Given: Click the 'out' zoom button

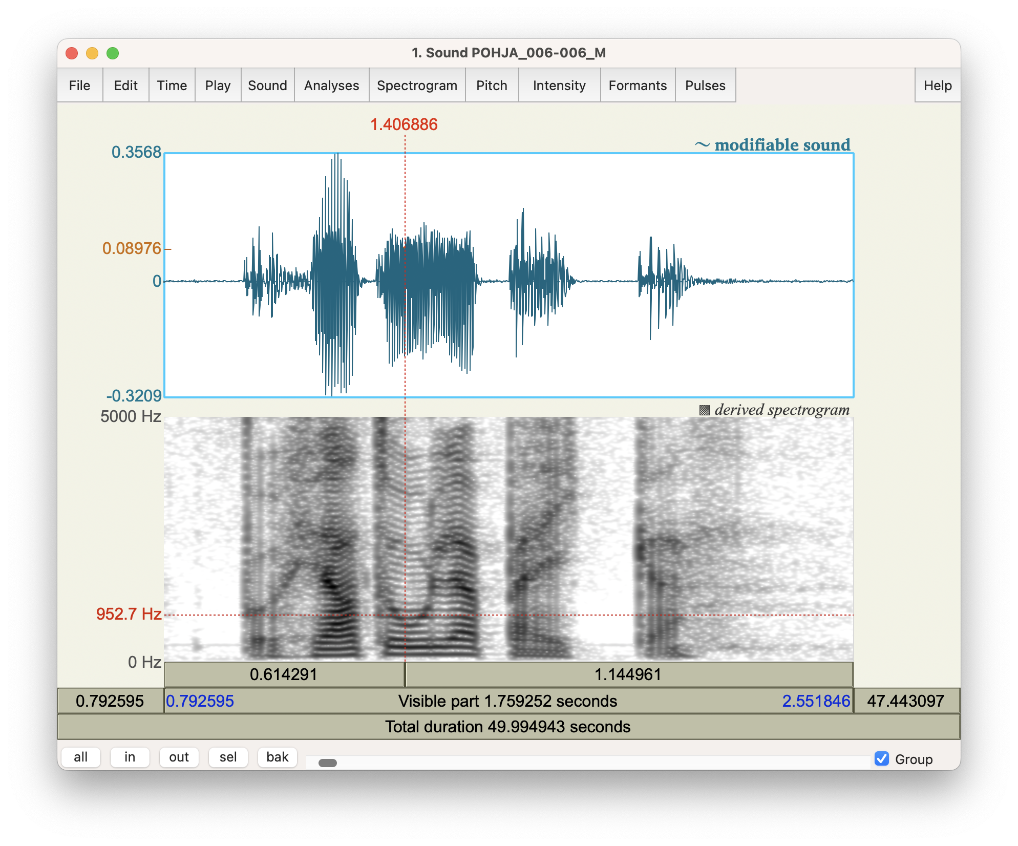Looking at the screenshot, I should click(179, 757).
